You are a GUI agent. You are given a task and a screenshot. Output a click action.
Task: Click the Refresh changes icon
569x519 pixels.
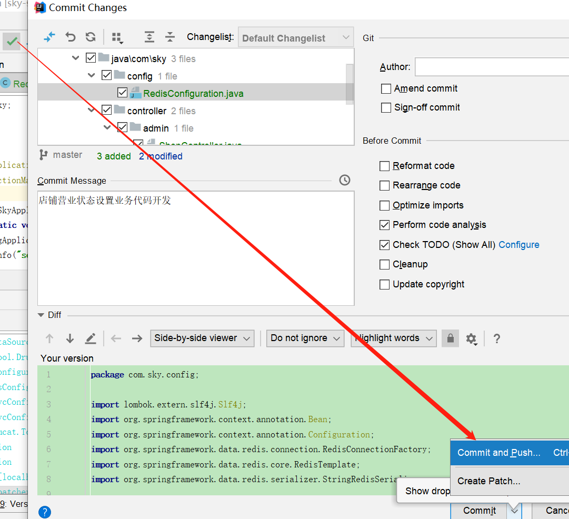(91, 37)
